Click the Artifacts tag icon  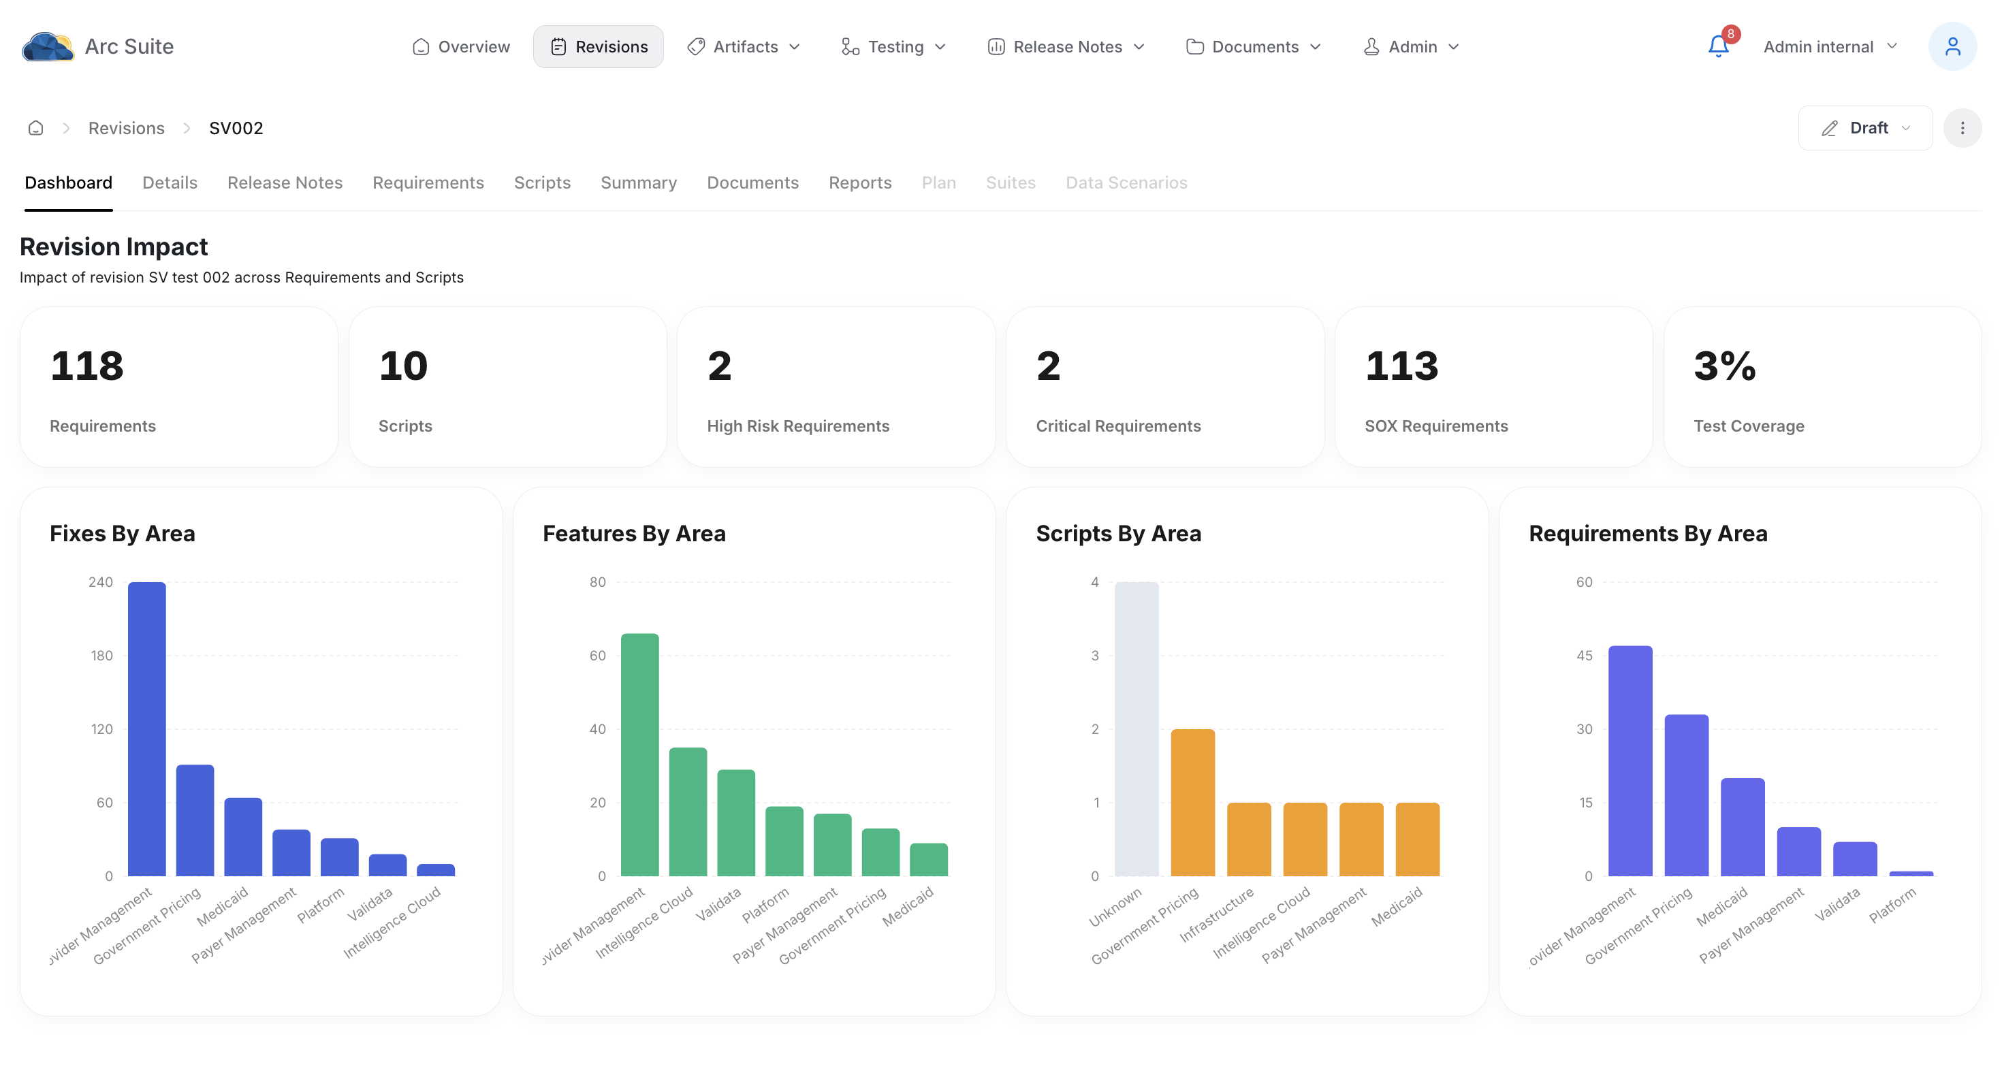pos(695,46)
